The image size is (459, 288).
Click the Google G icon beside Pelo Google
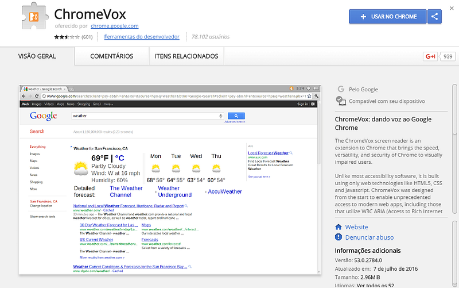341,89
